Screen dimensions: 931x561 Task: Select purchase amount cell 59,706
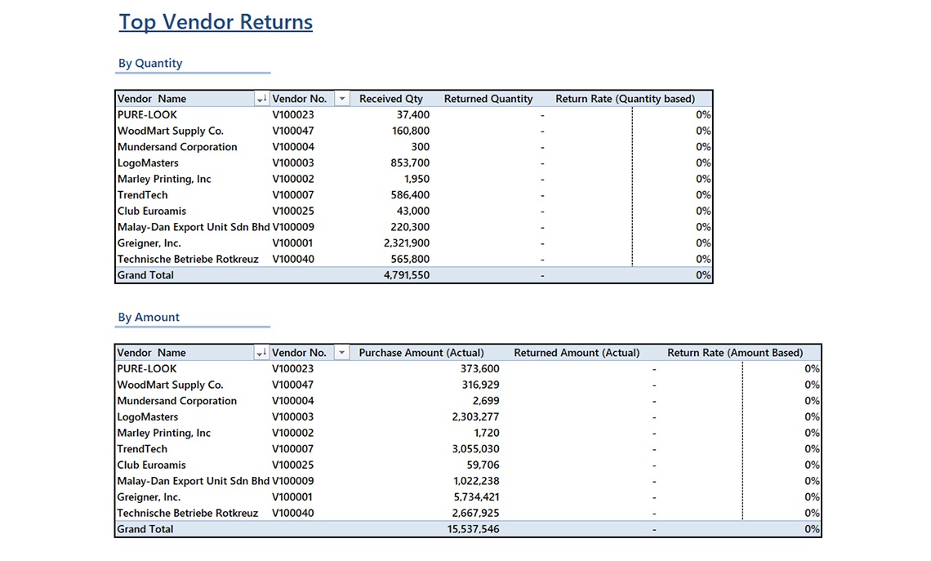click(x=483, y=465)
